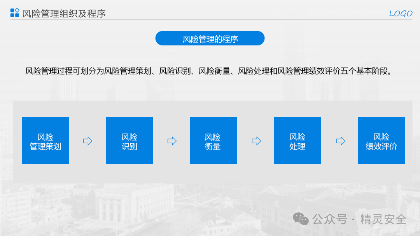
Task: Click the LOGO text in the header
Action: point(401,14)
